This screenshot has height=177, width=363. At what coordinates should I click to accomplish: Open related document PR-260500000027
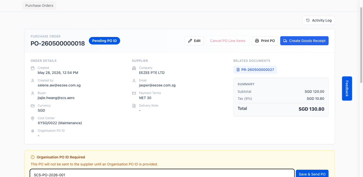point(255,70)
